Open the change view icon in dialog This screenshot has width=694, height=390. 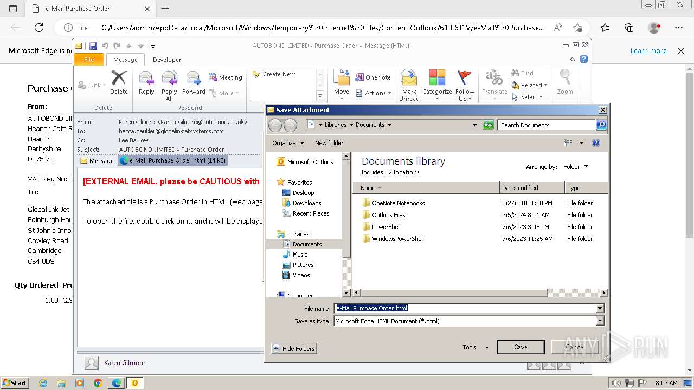pos(568,143)
